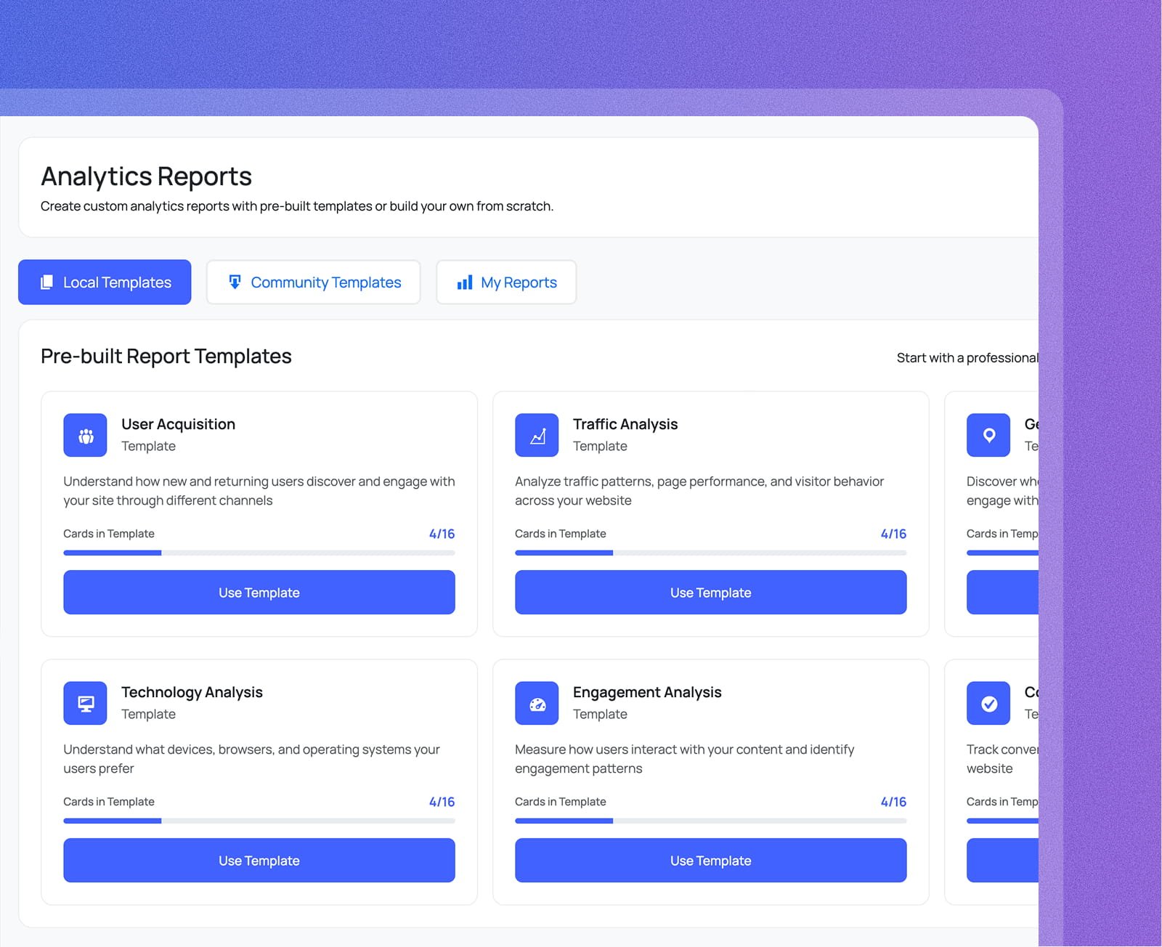Screen dimensions: 1162x947
Task: Click the 4/16 cards count on Traffic Analysis
Action: [x=894, y=533]
